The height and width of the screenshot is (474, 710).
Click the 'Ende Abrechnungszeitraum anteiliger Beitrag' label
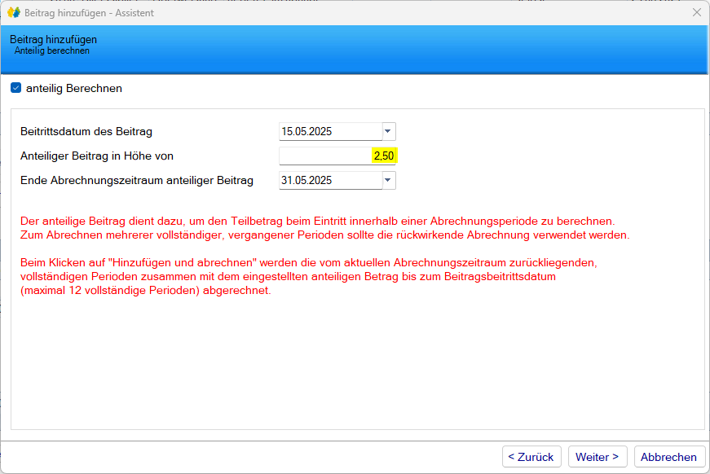[x=137, y=180]
